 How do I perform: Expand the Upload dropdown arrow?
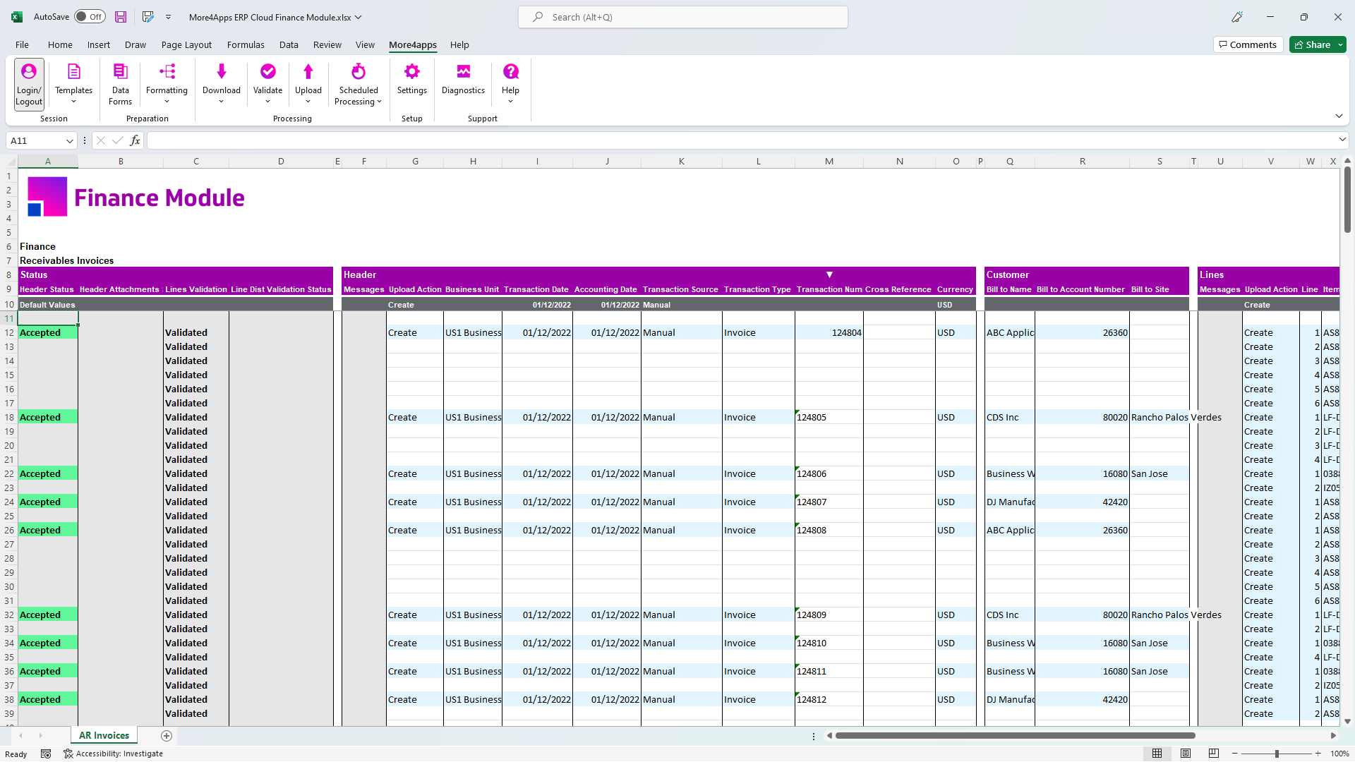point(308,102)
